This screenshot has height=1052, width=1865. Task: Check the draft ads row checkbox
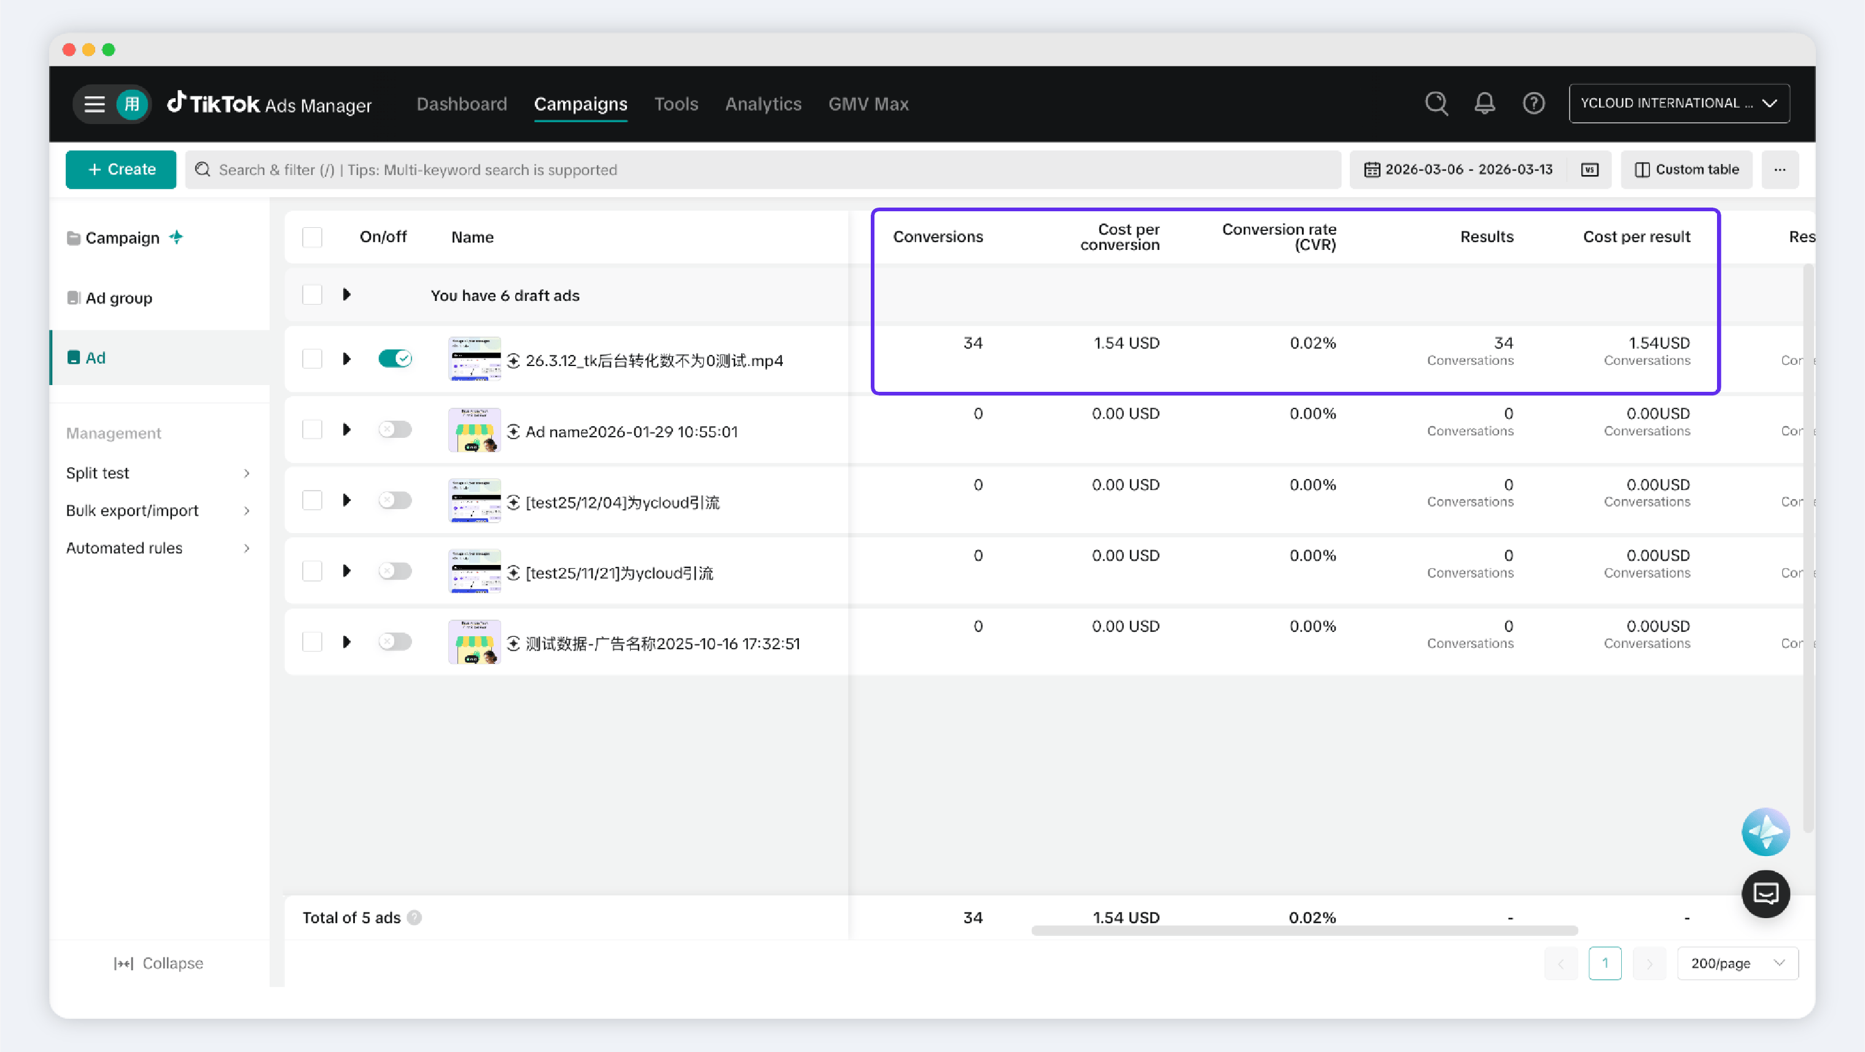(312, 295)
